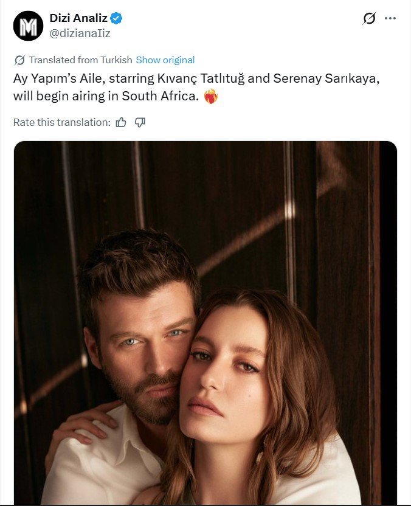The height and width of the screenshot is (506, 411).
Task: Click the 'Rate this translation:' label
Action: coord(61,122)
